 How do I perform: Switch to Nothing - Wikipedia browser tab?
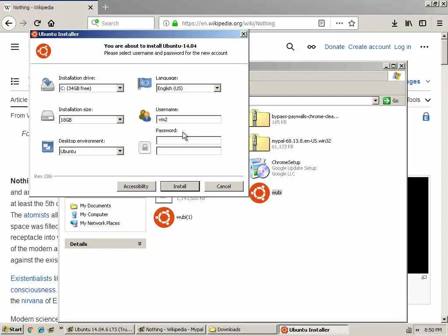[49, 7]
